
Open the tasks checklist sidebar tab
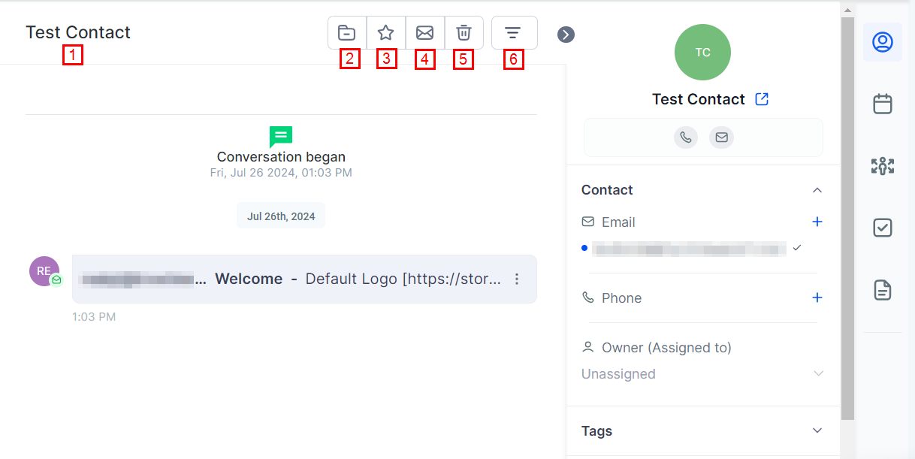tap(882, 228)
